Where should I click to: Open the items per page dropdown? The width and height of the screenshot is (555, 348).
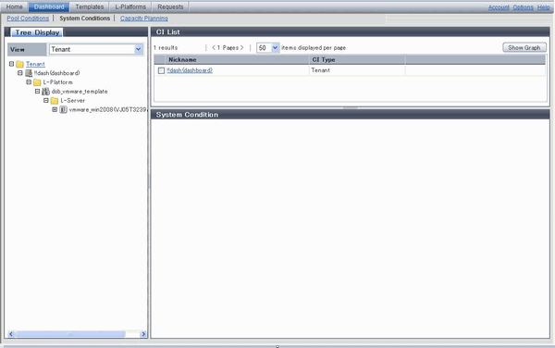tap(275, 48)
